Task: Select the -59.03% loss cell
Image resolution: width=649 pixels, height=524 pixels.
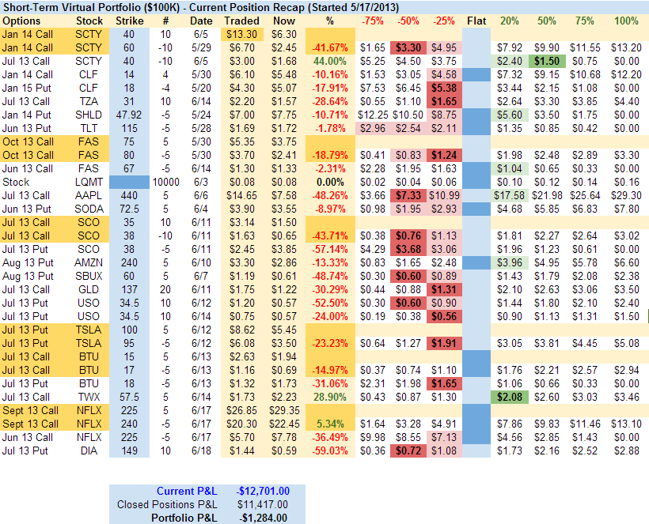Action: 330,450
